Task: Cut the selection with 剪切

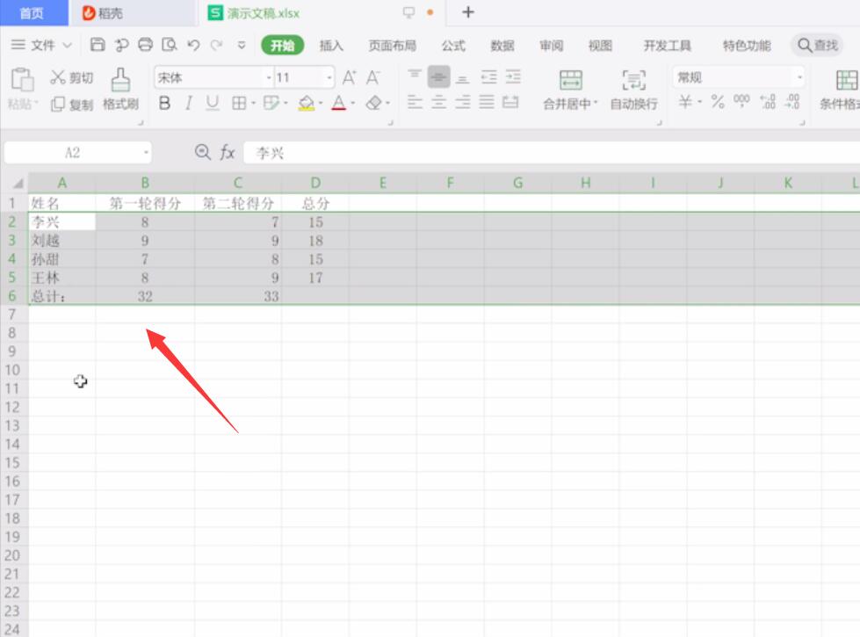Action: pos(72,77)
